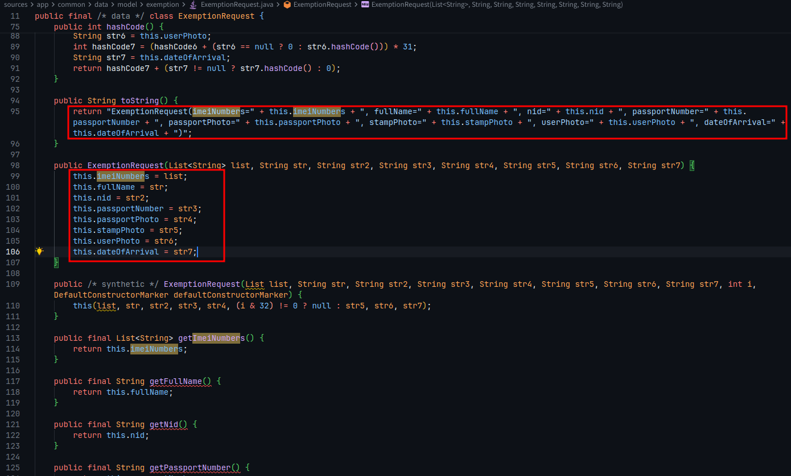The image size is (791, 476).
Task: Click 'String str7 = this.dateOfArrival;' on line 90
Action: [152, 57]
